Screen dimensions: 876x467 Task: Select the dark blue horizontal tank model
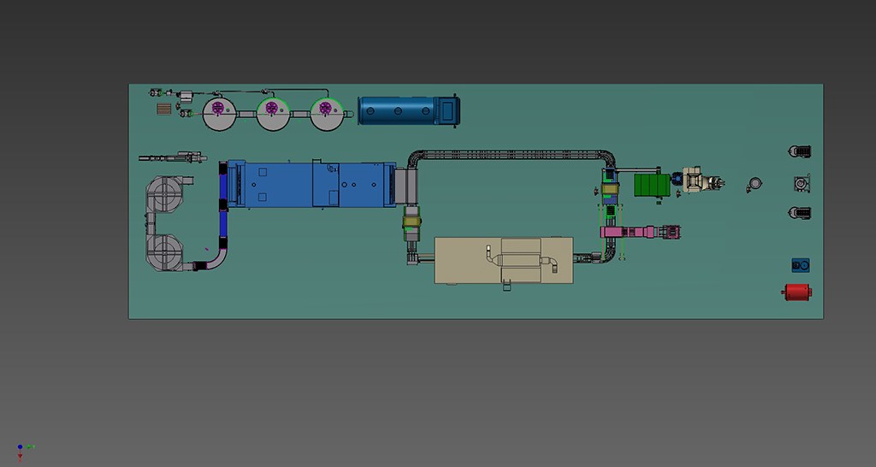coord(408,110)
